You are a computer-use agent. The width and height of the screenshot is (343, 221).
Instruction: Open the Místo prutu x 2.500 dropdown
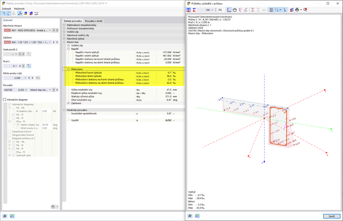pos(25,78)
